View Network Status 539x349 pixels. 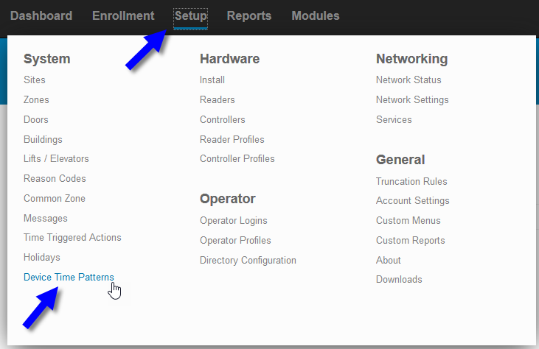408,80
